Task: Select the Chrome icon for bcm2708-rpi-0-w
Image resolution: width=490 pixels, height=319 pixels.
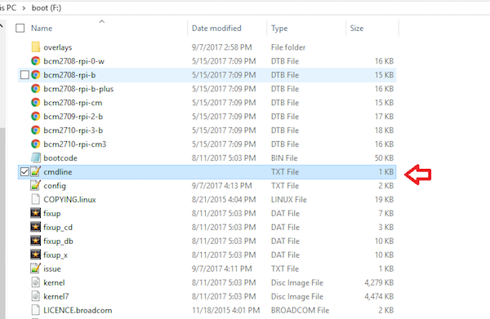Action: (x=36, y=61)
